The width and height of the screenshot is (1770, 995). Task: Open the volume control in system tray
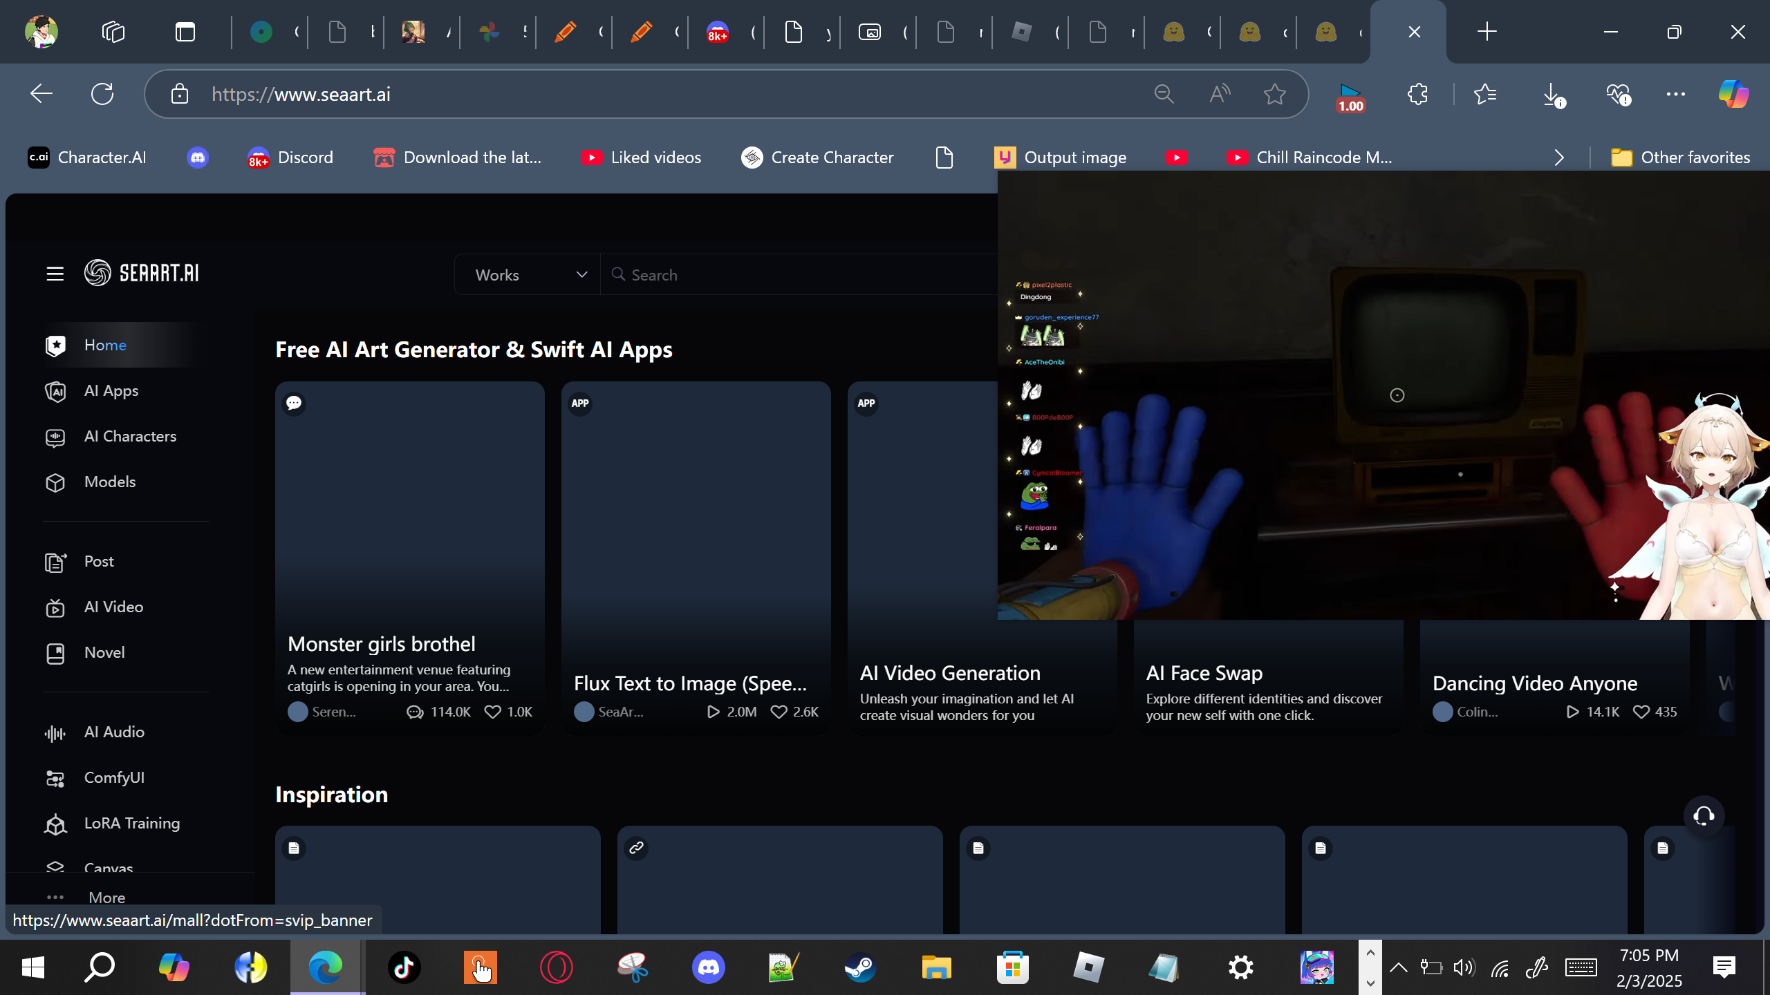tap(1464, 967)
